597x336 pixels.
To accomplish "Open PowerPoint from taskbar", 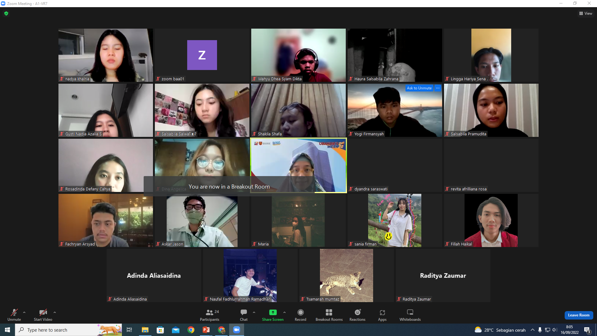I will click(206, 330).
